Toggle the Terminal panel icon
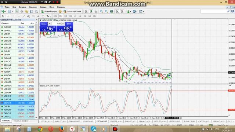The width and height of the screenshot is (235, 132). [32, 11]
